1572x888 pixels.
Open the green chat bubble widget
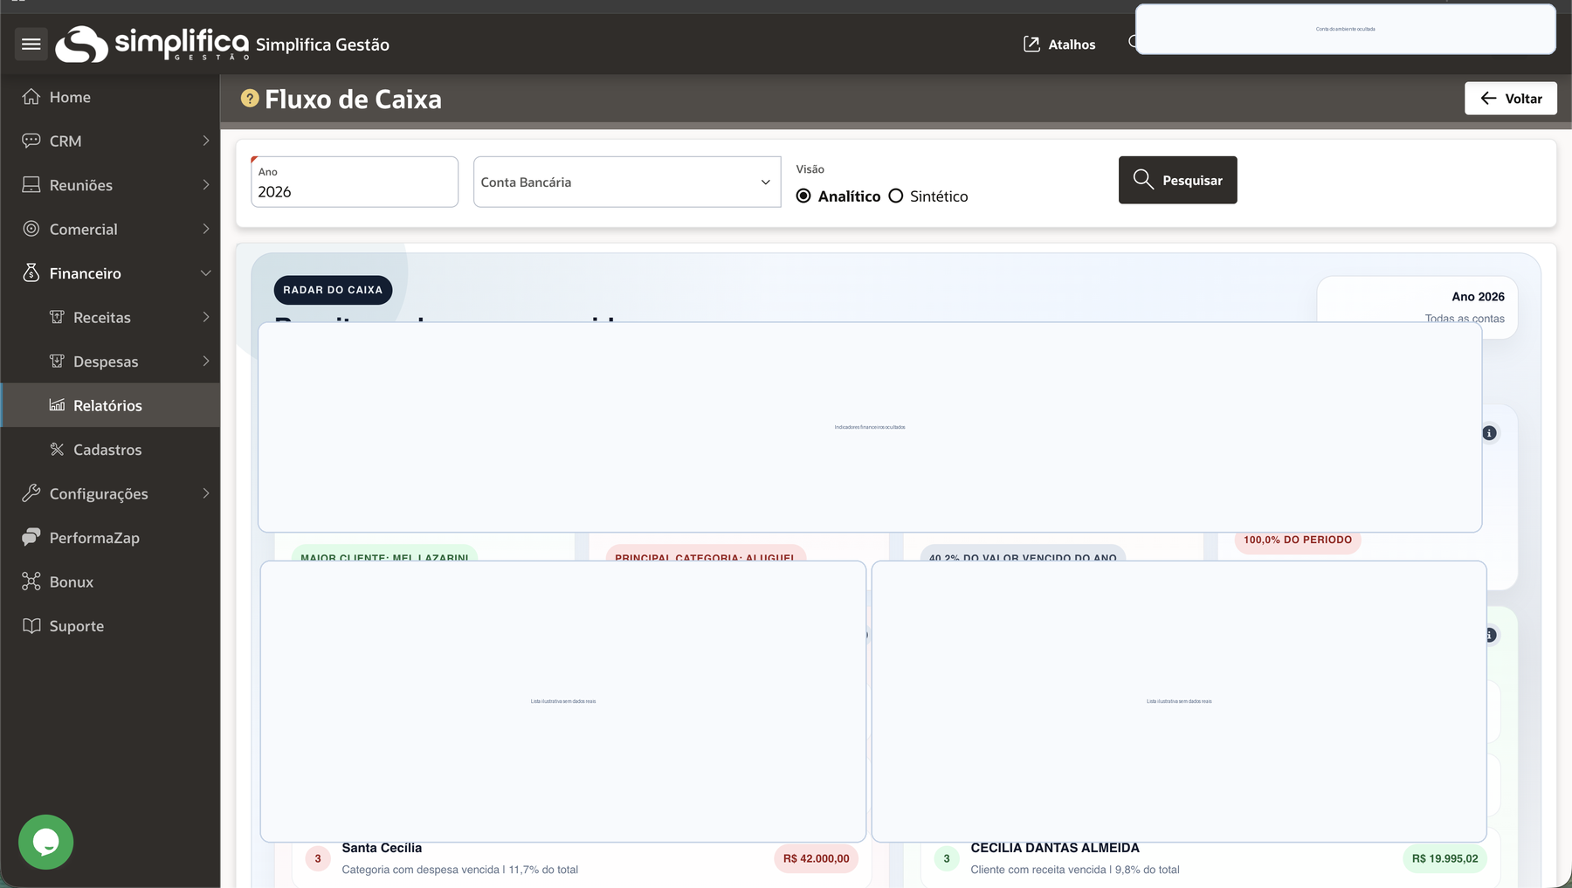(45, 842)
